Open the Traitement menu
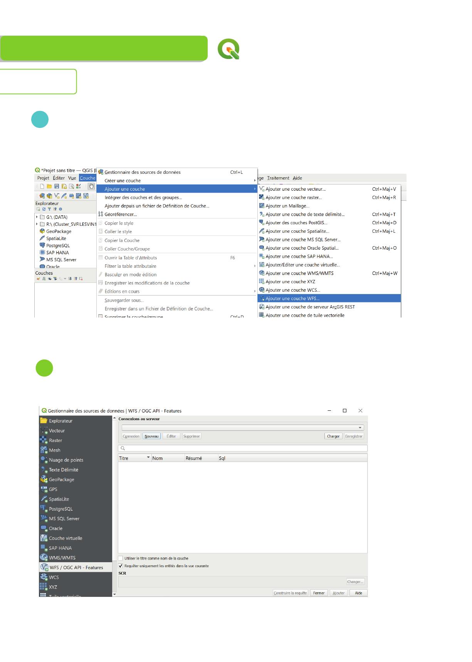Viewport: 472px width, 662px height. (278, 178)
